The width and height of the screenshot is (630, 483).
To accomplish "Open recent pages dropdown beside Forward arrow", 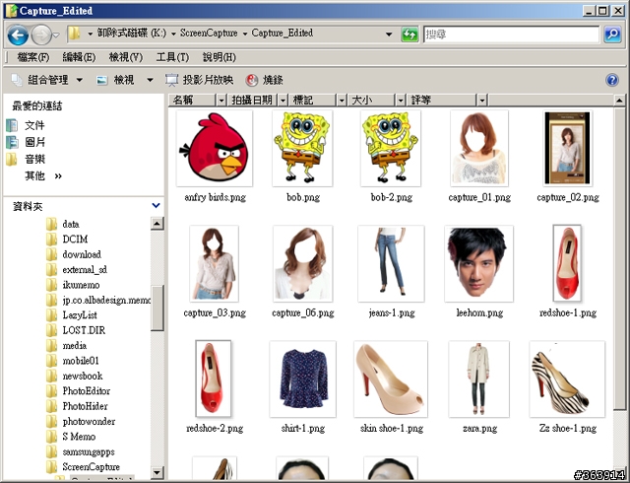I will [x=57, y=35].
